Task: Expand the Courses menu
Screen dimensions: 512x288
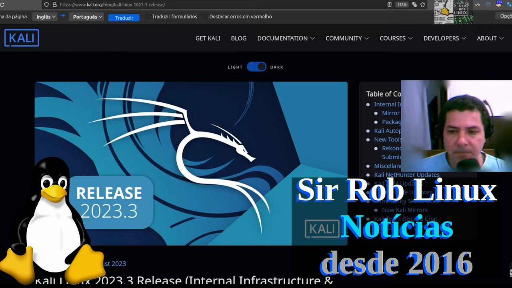Action: [x=396, y=38]
